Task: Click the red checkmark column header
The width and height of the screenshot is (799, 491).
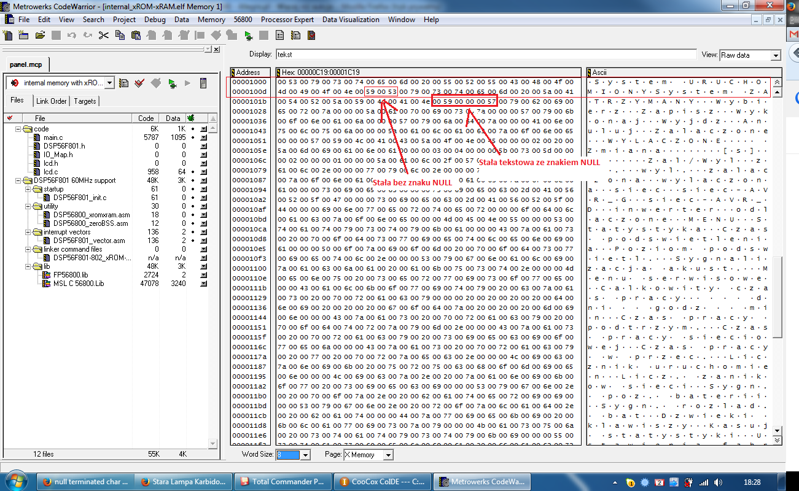Action: [10, 118]
